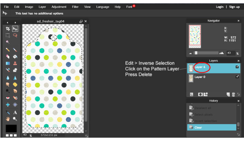Open the Filter menu
The image size is (244, 141).
[75, 7]
